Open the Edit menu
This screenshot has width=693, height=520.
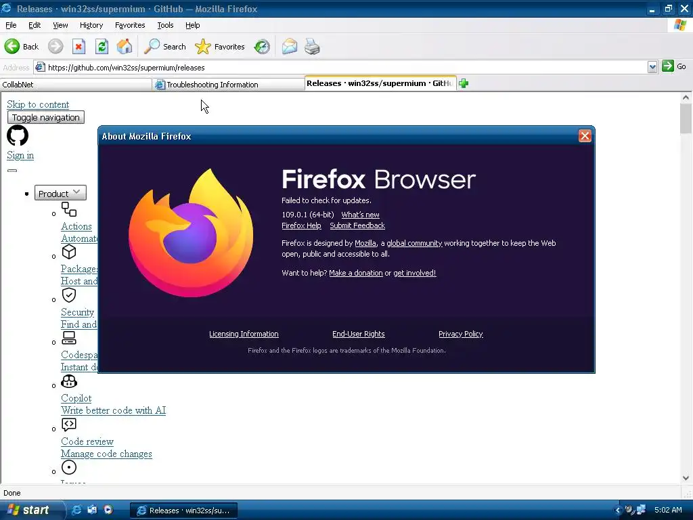tap(35, 25)
